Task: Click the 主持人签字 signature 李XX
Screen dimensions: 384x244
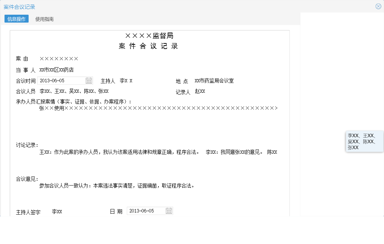Action: click(57, 212)
